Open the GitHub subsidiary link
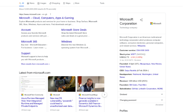The height and width of the screenshot is (112, 183). 135,89
